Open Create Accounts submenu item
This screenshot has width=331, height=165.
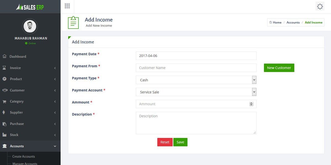pyautogui.click(x=24, y=156)
